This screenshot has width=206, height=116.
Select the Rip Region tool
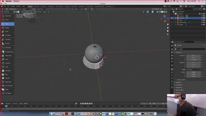pyautogui.click(x=8, y=93)
